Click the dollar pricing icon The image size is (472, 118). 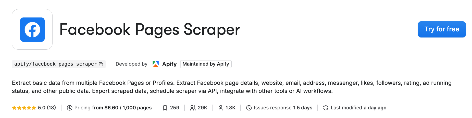click(x=69, y=108)
